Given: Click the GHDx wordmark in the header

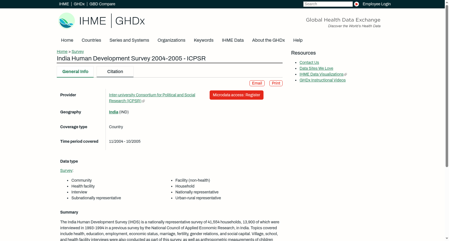Looking at the screenshot, I should [130, 21].
